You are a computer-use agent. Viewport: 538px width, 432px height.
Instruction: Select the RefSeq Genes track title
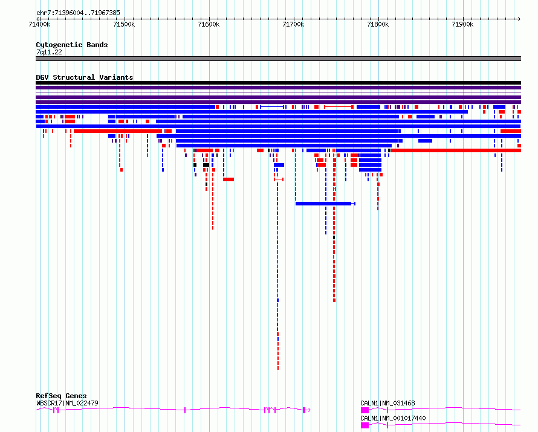(61, 396)
